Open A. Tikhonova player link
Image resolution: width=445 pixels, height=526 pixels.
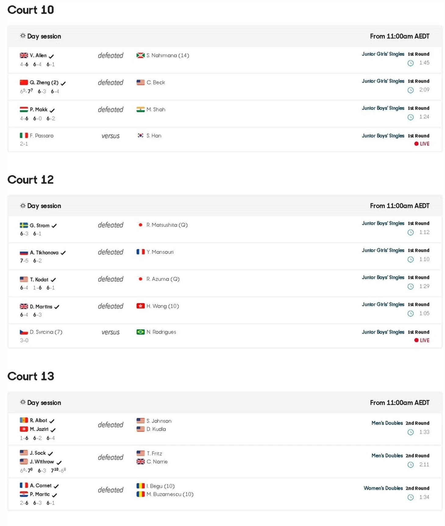tap(44, 252)
